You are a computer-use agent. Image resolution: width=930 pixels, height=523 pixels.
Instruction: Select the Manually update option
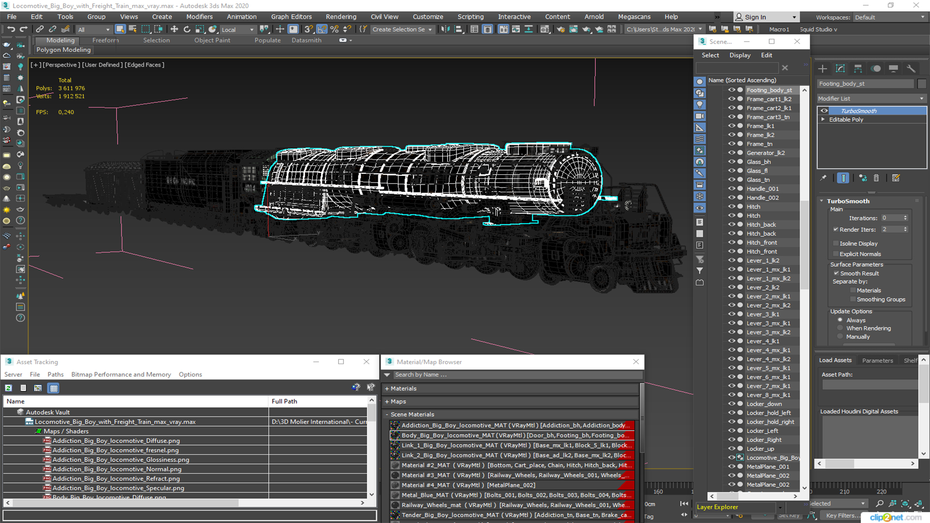point(840,337)
